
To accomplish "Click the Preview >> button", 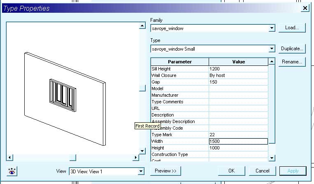I will coord(165,171).
